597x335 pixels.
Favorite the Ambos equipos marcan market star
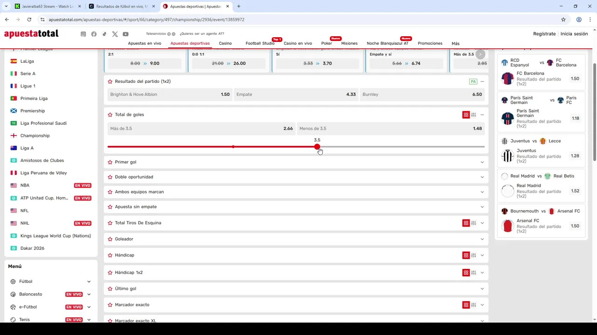(110, 192)
